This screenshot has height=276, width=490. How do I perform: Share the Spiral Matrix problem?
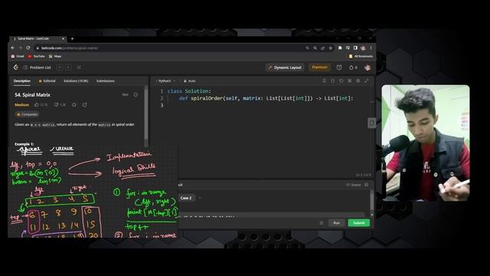pos(85,105)
